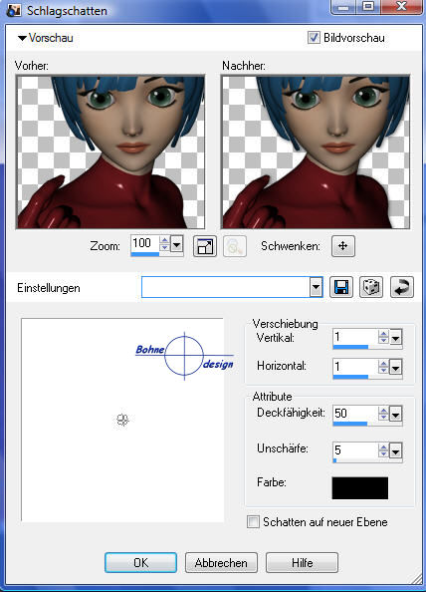
Task: Open the black Farbe color swatch
Action: pos(360,488)
